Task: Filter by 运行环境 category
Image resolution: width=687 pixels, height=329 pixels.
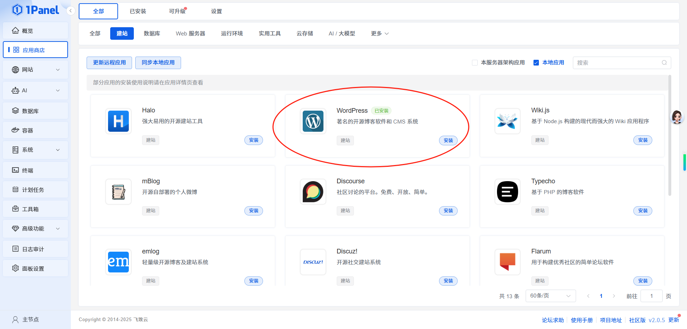Action: [x=232, y=33]
